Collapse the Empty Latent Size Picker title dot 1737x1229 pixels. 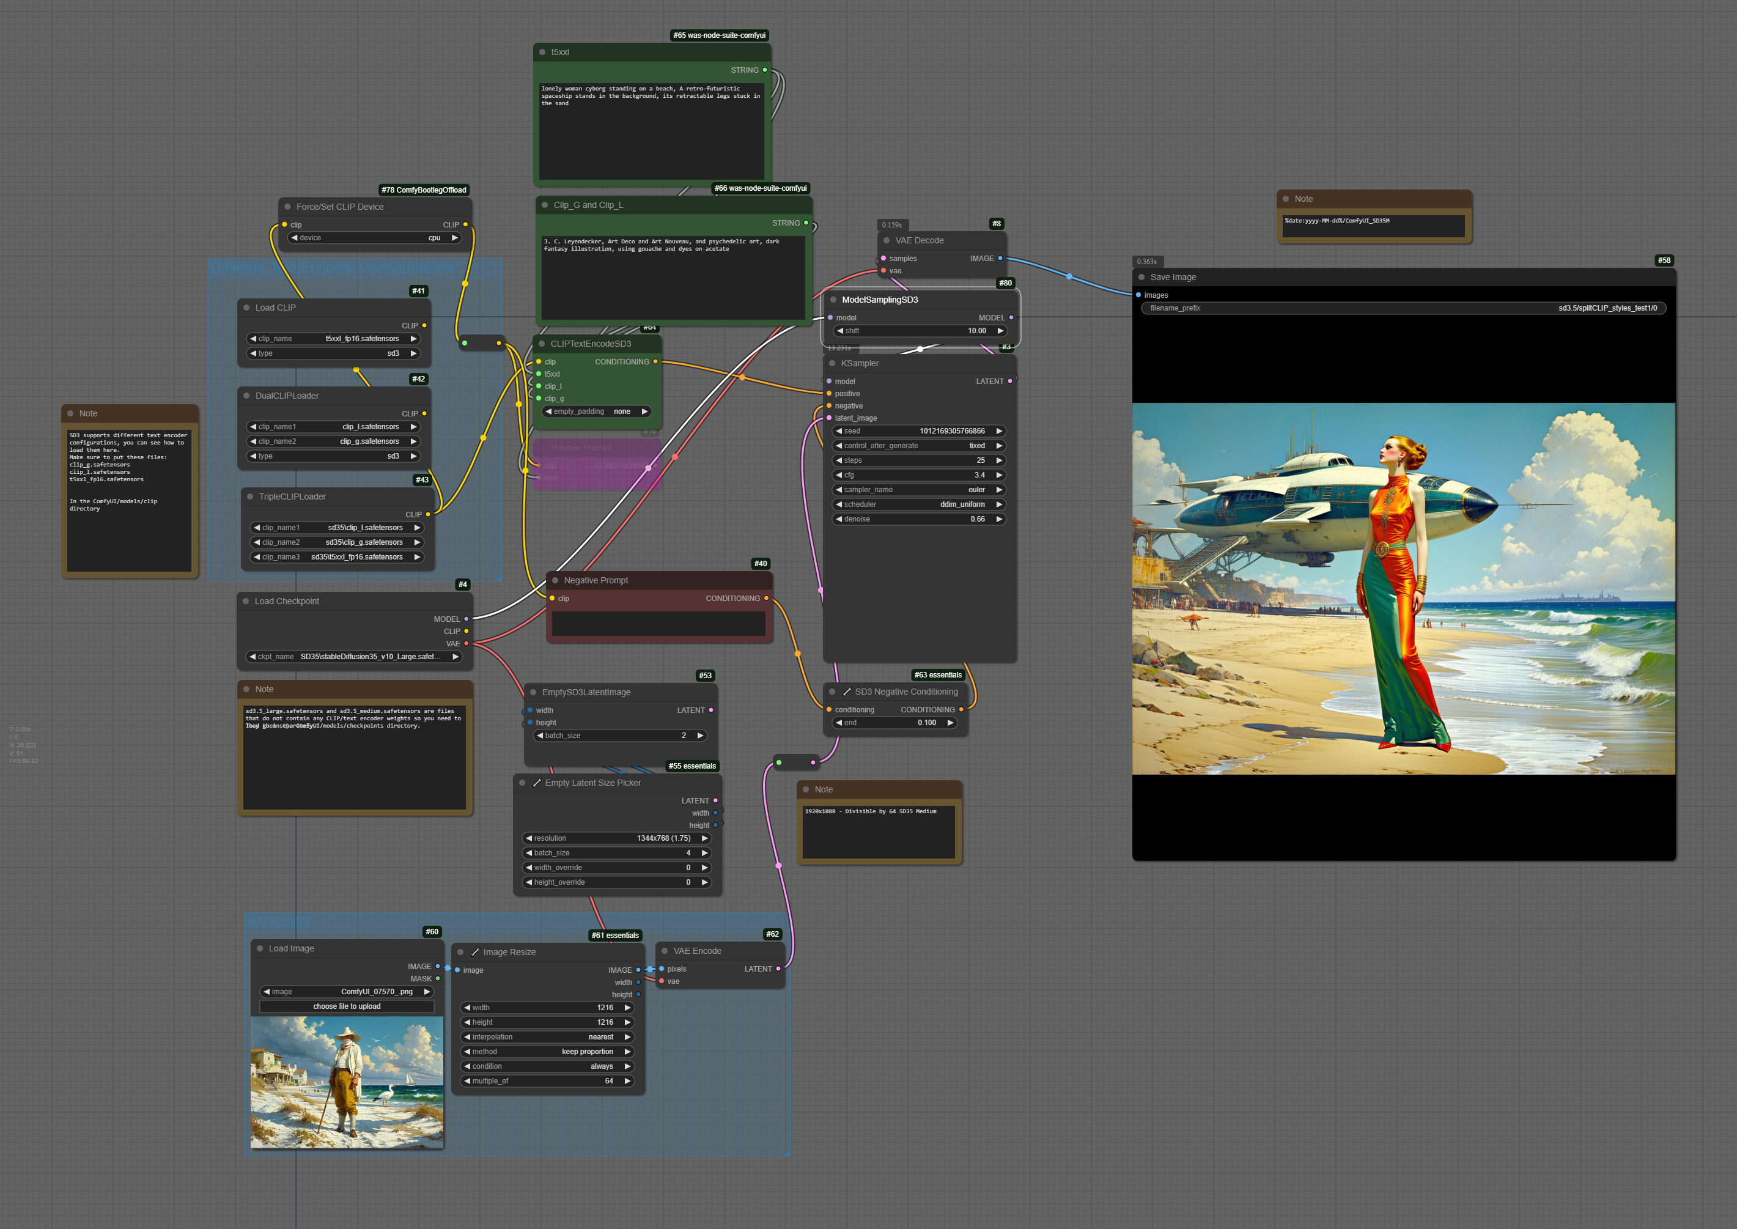522,783
